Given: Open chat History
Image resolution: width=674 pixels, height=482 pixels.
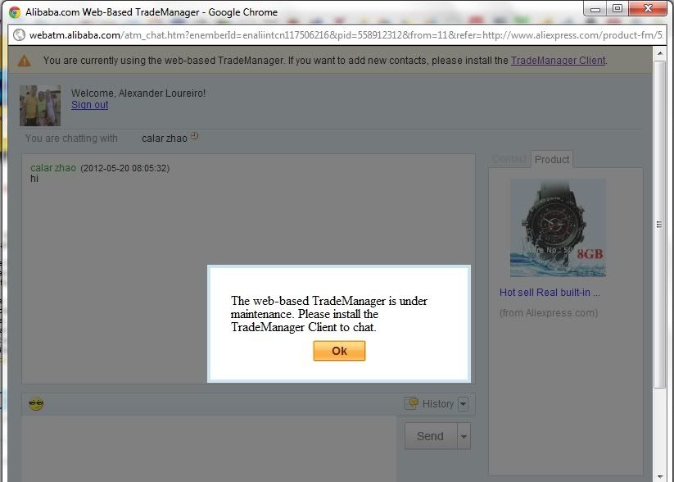Looking at the screenshot, I should (438, 403).
